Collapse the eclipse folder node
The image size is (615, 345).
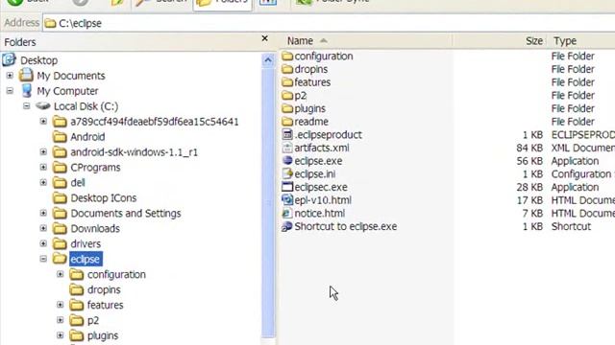43,259
